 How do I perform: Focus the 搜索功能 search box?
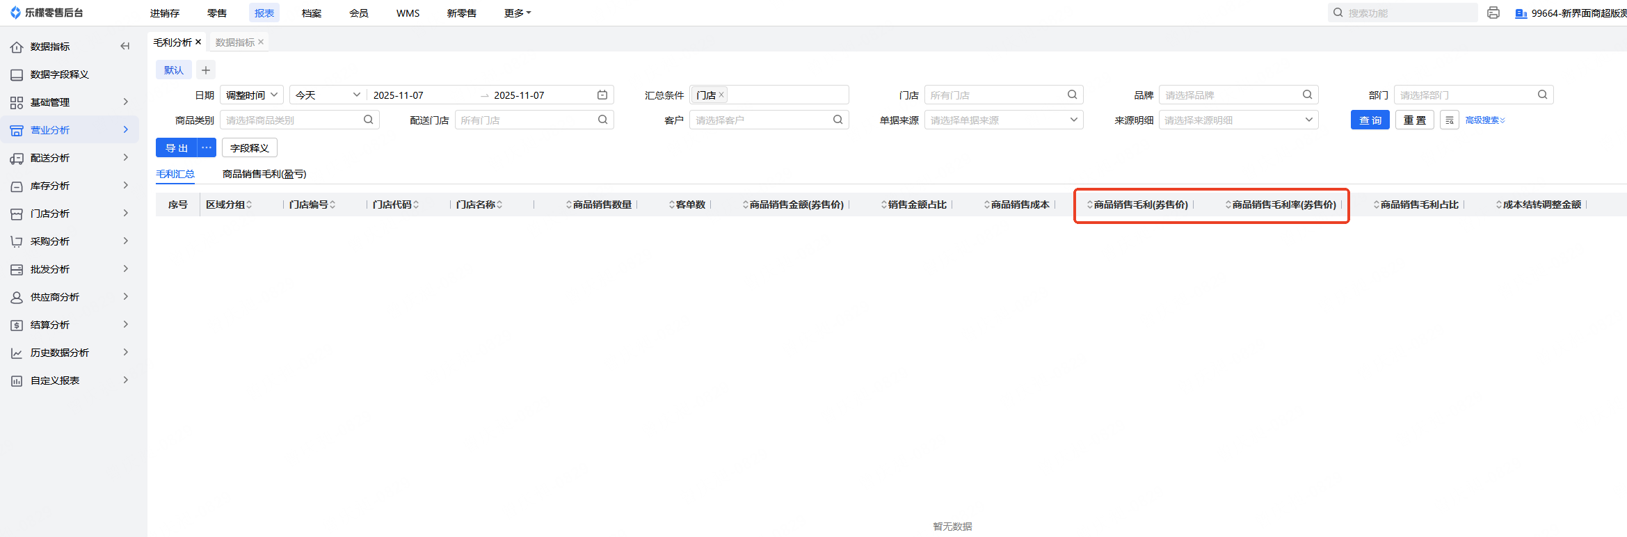point(1403,13)
